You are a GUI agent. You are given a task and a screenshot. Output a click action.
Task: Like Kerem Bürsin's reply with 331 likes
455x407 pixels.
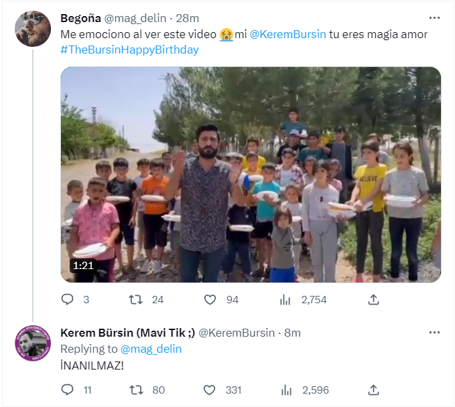pos(210,390)
